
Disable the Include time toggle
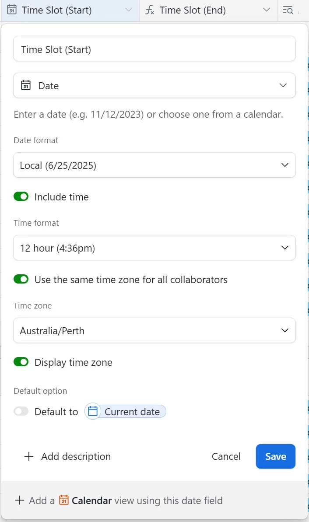(21, 196)
